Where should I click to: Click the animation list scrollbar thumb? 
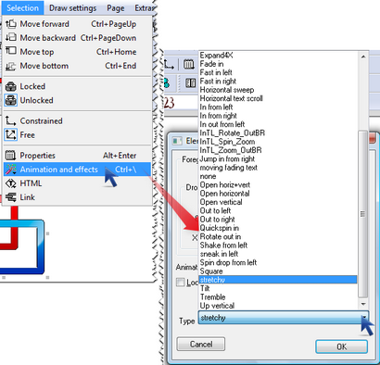point(363,214)
